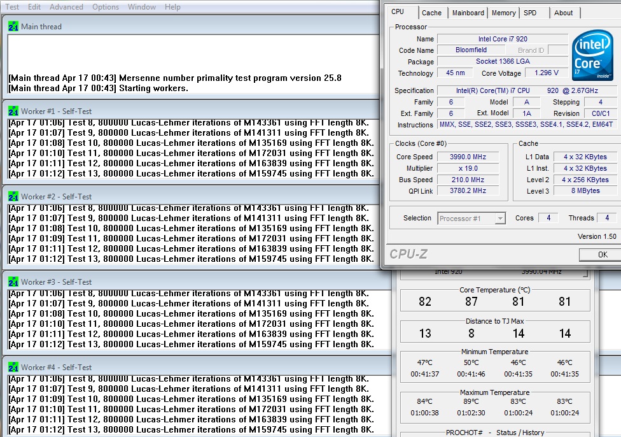Click the Test 11 line at 01:09 in Worker #2

(192, 239)
